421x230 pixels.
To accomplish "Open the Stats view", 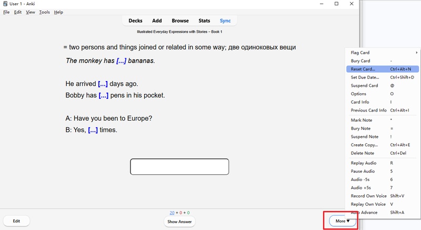I will pyautogui.click(x=204, y=21).
